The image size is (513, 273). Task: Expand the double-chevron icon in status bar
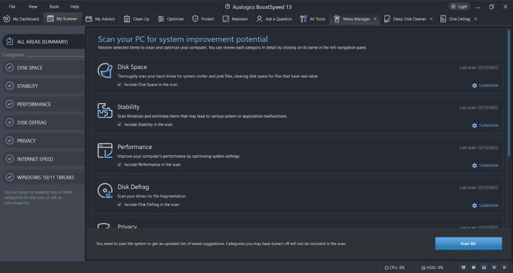click(504, 267)
